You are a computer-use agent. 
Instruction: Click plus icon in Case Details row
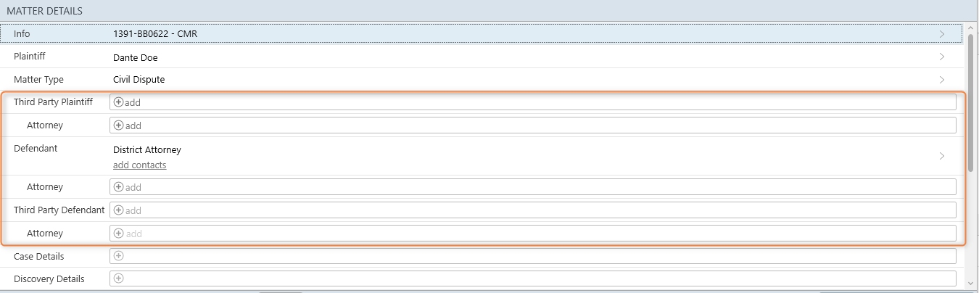pyautogui.click(x=119, y=256)
